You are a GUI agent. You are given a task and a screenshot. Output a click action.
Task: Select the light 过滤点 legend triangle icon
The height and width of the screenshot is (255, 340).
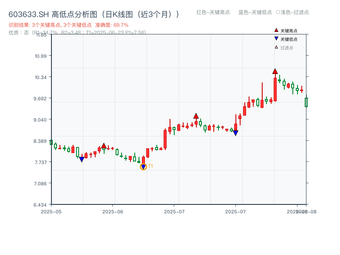pos(275,47)
